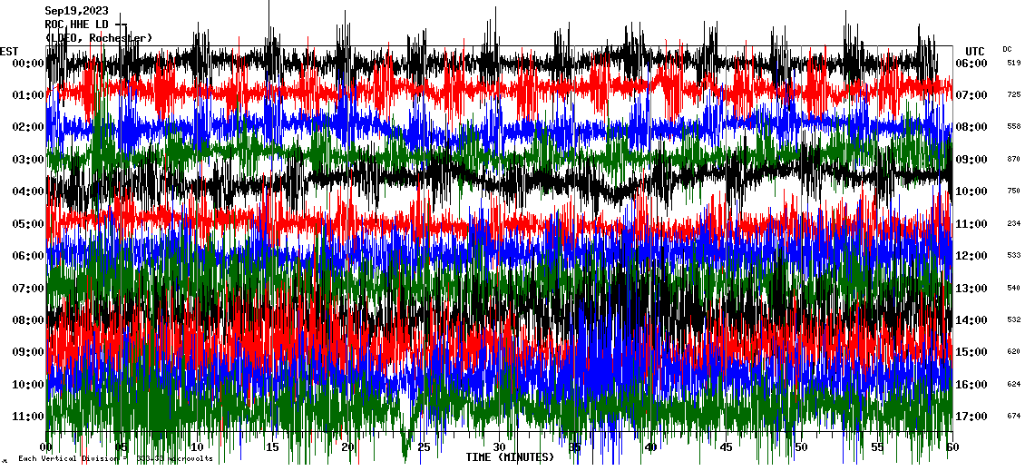The height and width of the screenshot is (471, 1025).
Task: Click the 08:00 UTC label on right
Action: click(971, 127)
